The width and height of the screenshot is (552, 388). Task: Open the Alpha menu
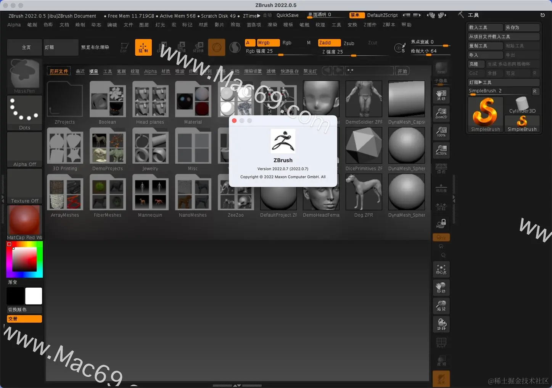[14, 25]
